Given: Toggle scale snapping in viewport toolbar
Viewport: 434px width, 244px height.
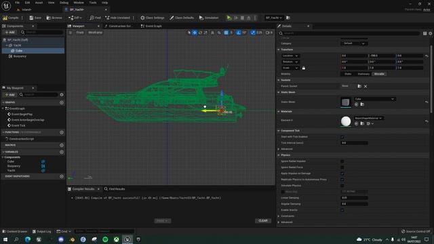Looking at the screenshot, I should [x=253, y=33].
